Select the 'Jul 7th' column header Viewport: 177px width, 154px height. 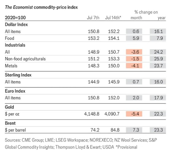click(x=93, y=18)
